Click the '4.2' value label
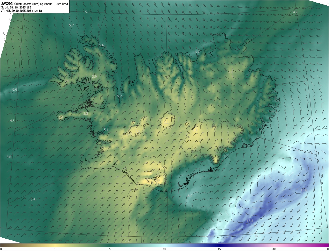The height and width of the screenshot is (251, 329). tap(295, 12)
